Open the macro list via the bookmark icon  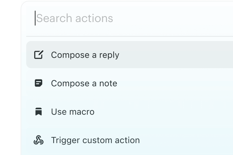pos(39,112)
